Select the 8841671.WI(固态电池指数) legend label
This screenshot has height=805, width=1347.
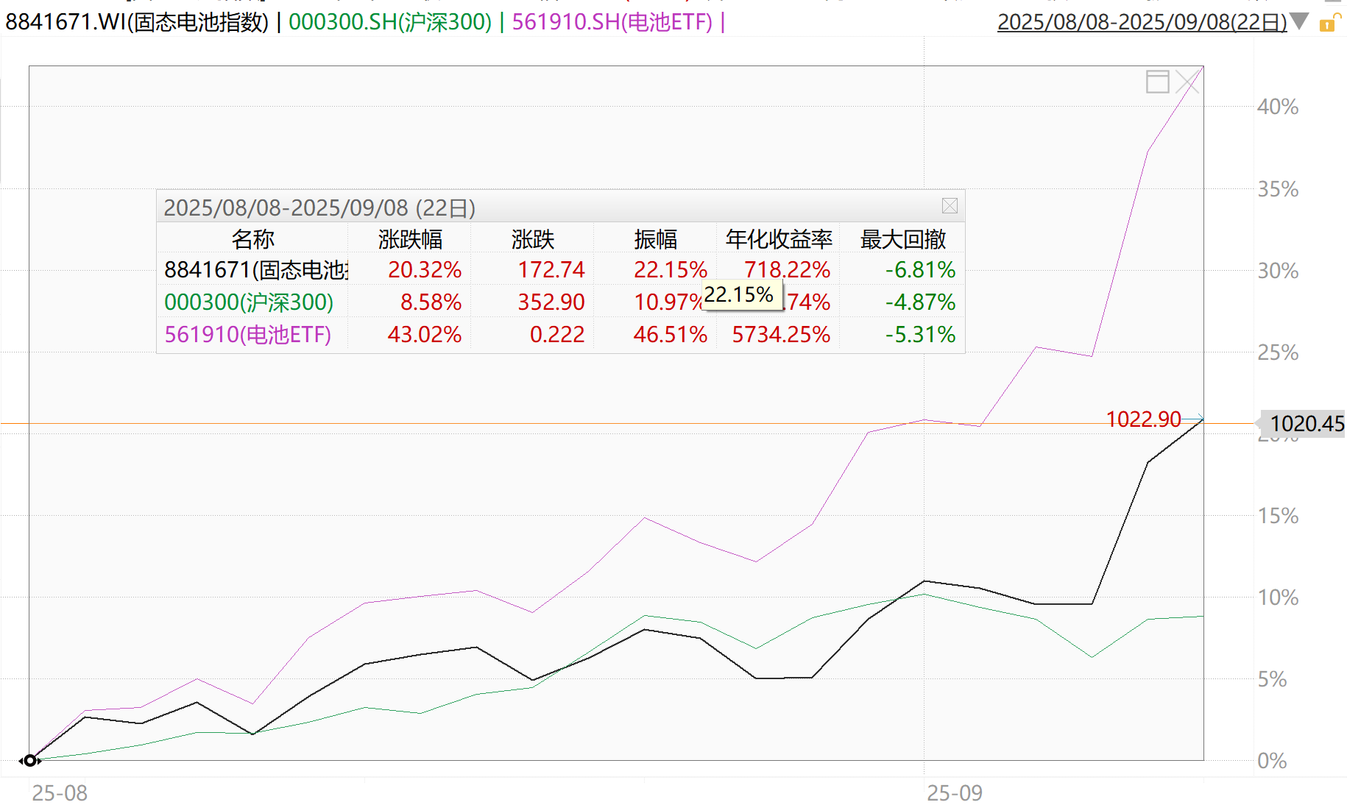tap(137, 22)
